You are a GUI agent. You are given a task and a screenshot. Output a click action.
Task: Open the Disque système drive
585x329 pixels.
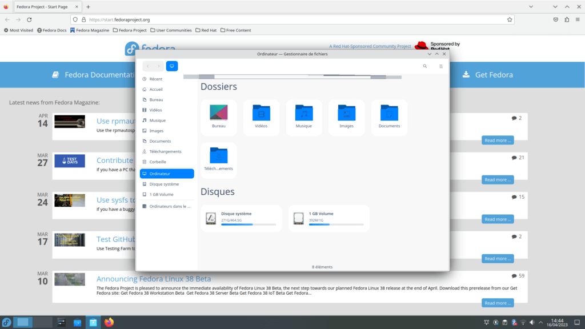pyautogui.click(x=241, y=218)
